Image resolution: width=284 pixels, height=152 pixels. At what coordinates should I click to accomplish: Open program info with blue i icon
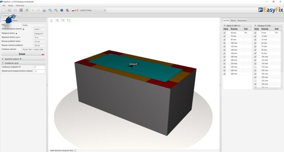[x=62, y=10]
